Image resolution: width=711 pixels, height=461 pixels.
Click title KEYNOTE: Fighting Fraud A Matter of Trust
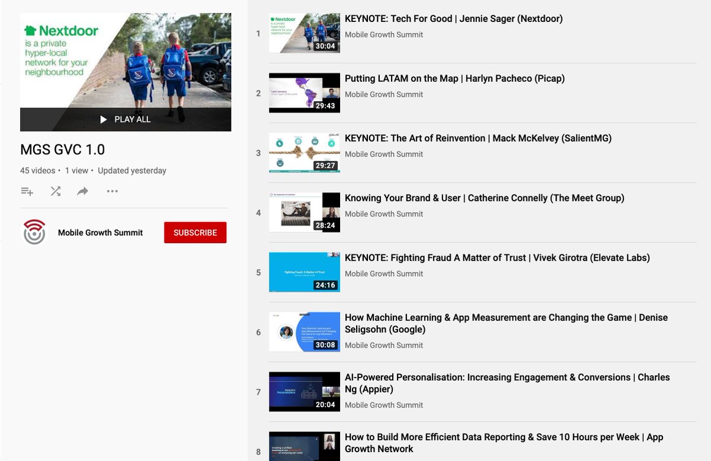pyautogui.click(x=497, y=258)
